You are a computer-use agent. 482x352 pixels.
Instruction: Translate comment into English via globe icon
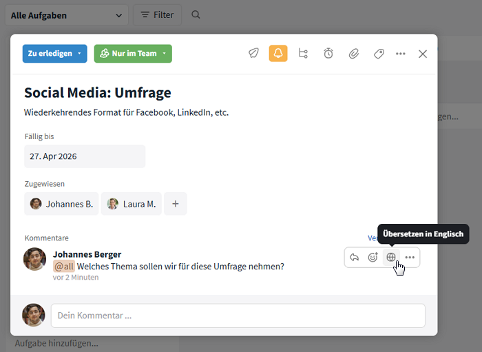coord(391,257)
